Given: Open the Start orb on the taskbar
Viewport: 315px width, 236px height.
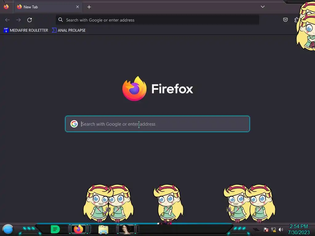Looking at the screenshot, I should (8, 229).
